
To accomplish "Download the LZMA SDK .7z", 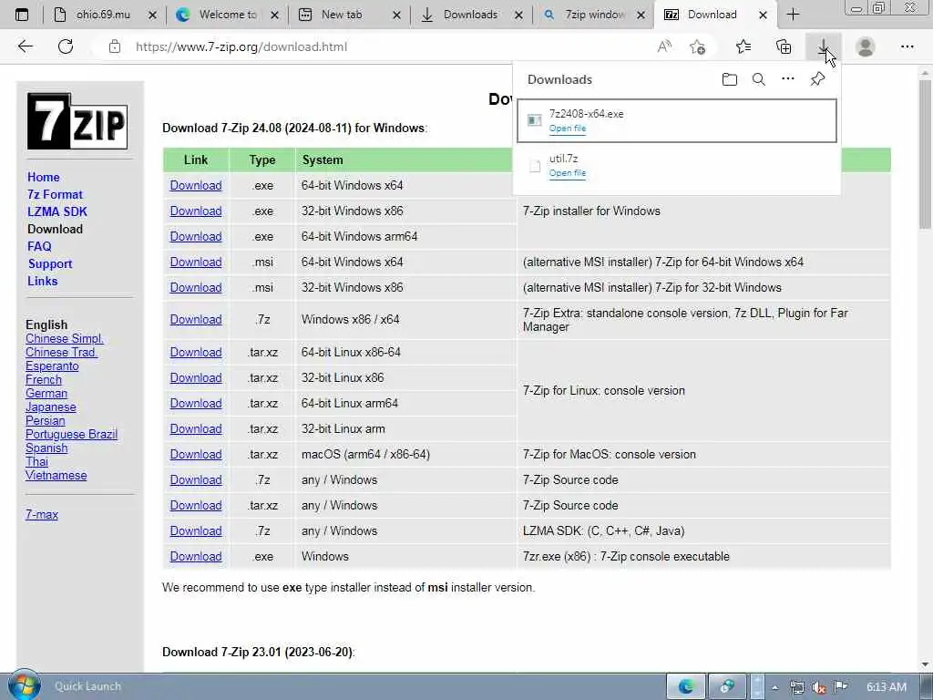I will (196, 531).
